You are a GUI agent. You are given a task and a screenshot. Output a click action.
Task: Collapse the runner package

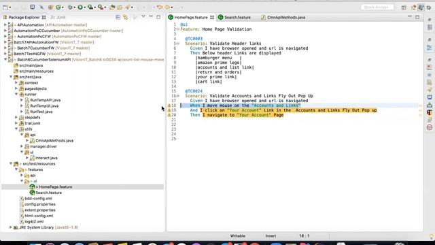click(16, 94)
